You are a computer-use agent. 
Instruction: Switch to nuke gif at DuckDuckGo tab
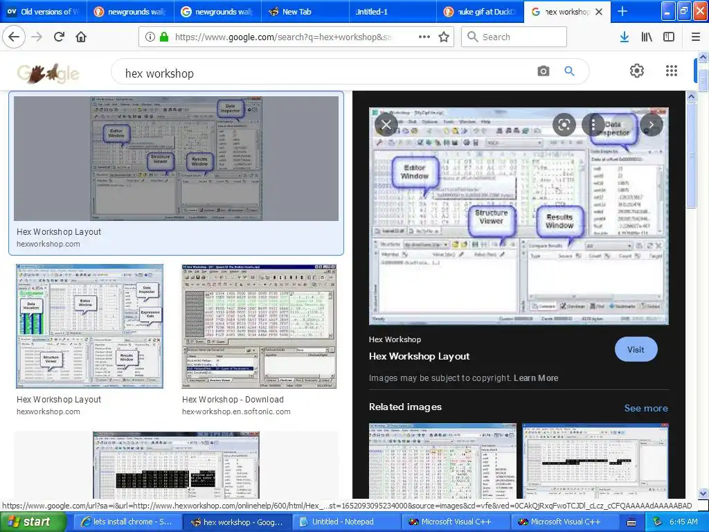tap(481, 11)
